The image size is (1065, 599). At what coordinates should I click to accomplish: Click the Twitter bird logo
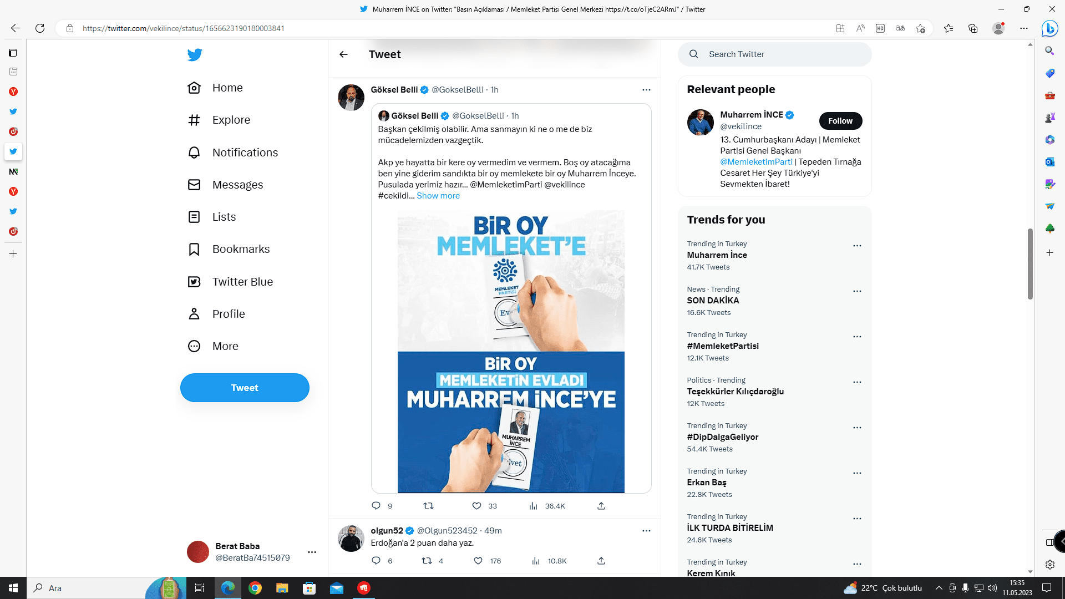tap(195, 54)
